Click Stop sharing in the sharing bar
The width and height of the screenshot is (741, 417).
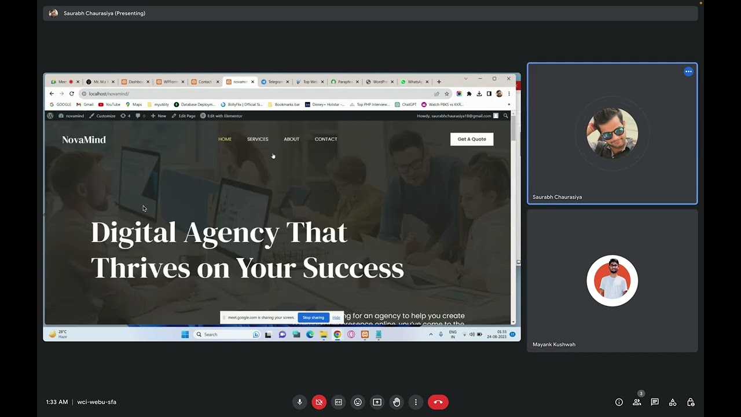313,317
